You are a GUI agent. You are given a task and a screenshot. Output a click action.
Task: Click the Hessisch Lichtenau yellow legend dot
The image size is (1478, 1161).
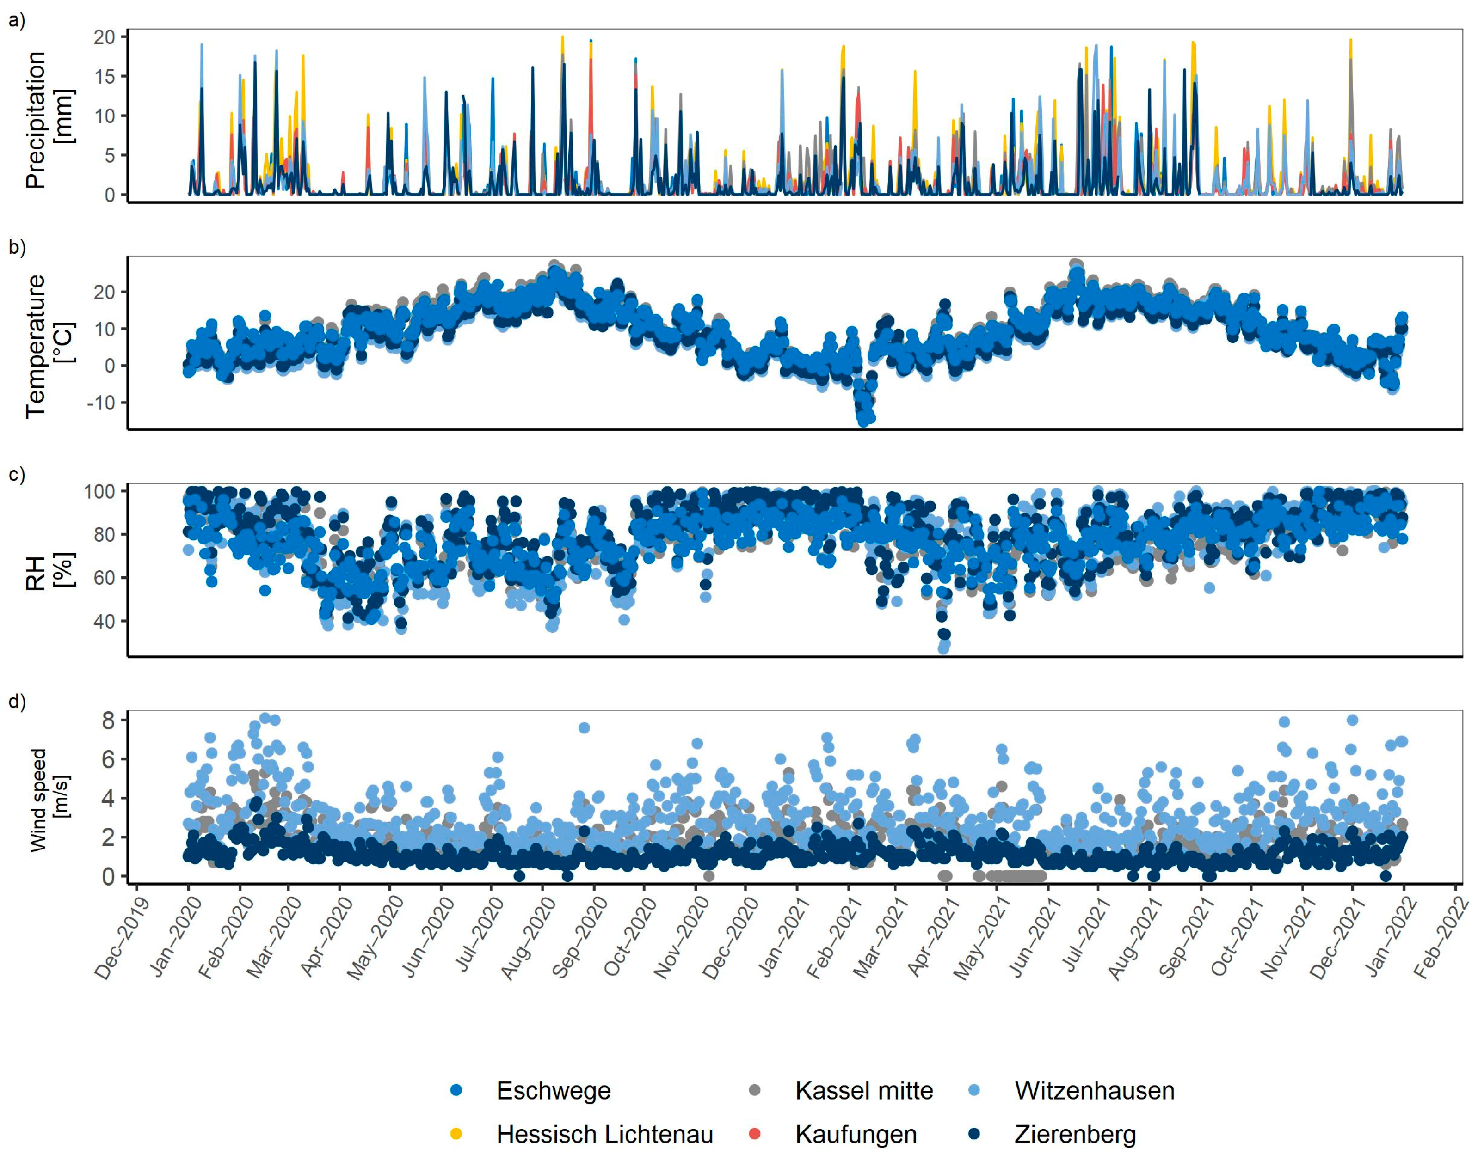[x=456, y=1133]
